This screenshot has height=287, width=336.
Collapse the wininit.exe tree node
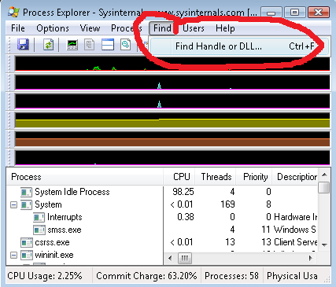coord(13,255)
